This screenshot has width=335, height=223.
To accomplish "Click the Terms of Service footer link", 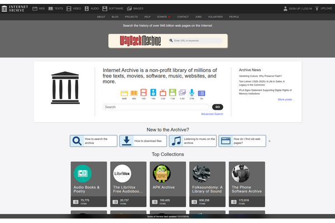I will [x=167, y=216].
